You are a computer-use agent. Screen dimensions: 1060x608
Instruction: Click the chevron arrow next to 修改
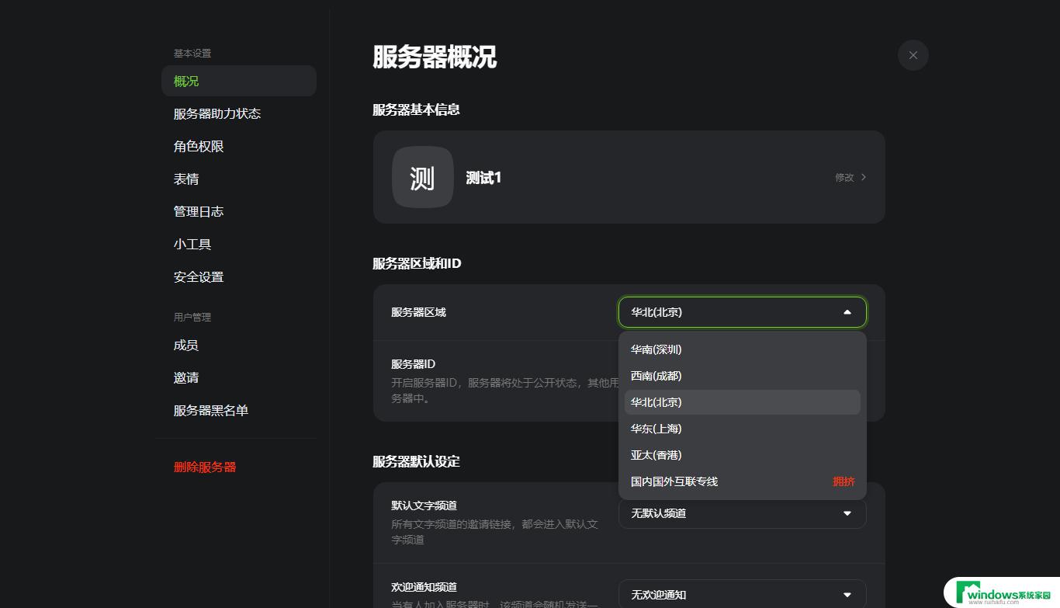click(x=864, y=177)
